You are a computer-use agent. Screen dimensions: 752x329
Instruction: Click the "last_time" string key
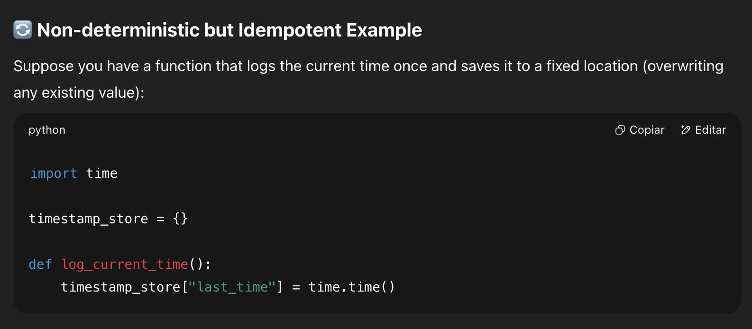click(x=232, y=287)
